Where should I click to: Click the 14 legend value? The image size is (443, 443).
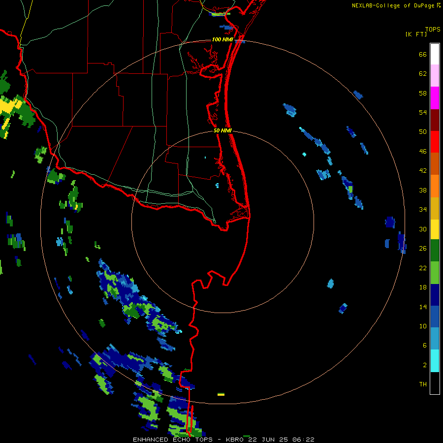pyautogui.click(x=423, y=307)
